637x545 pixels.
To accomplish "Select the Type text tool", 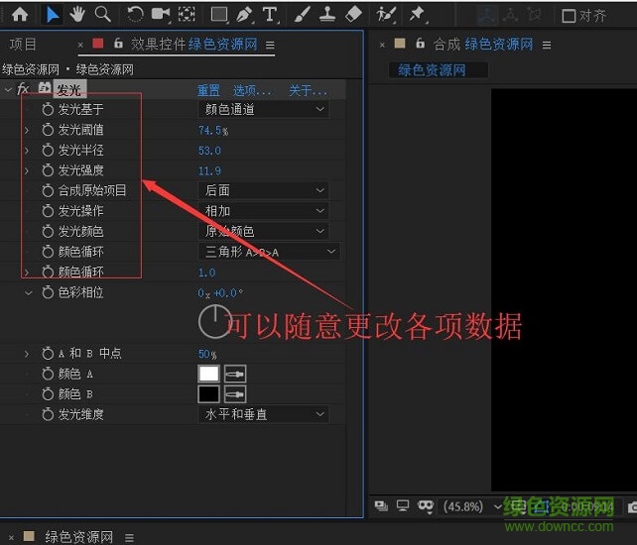I will pyautogui.click(x=269, y=15).
